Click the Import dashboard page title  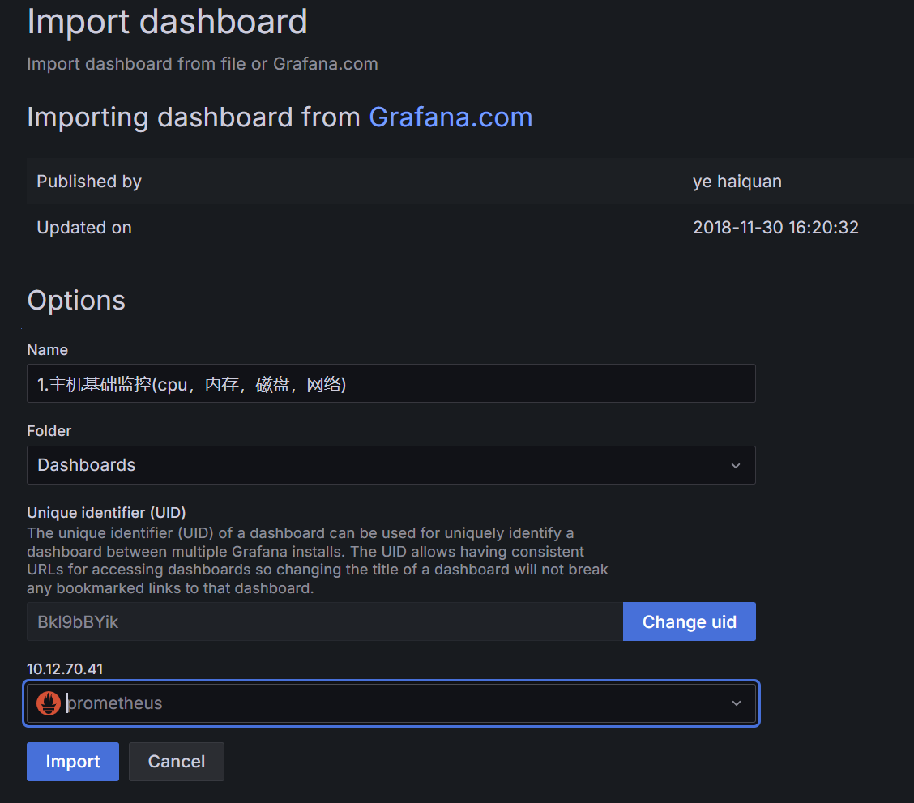click(167, 22)
